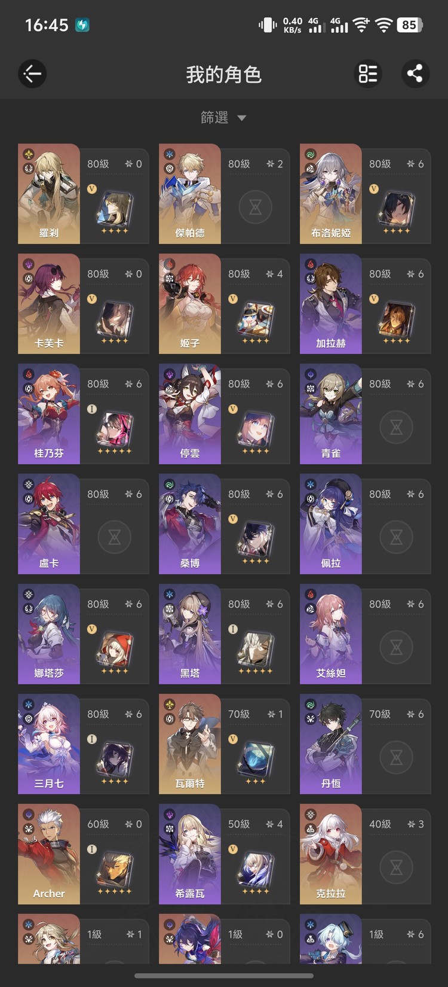View 桂乃芬's five-star light cone
Screen dimensions: 448x987
pyautogui.click(x=114, y=429)
